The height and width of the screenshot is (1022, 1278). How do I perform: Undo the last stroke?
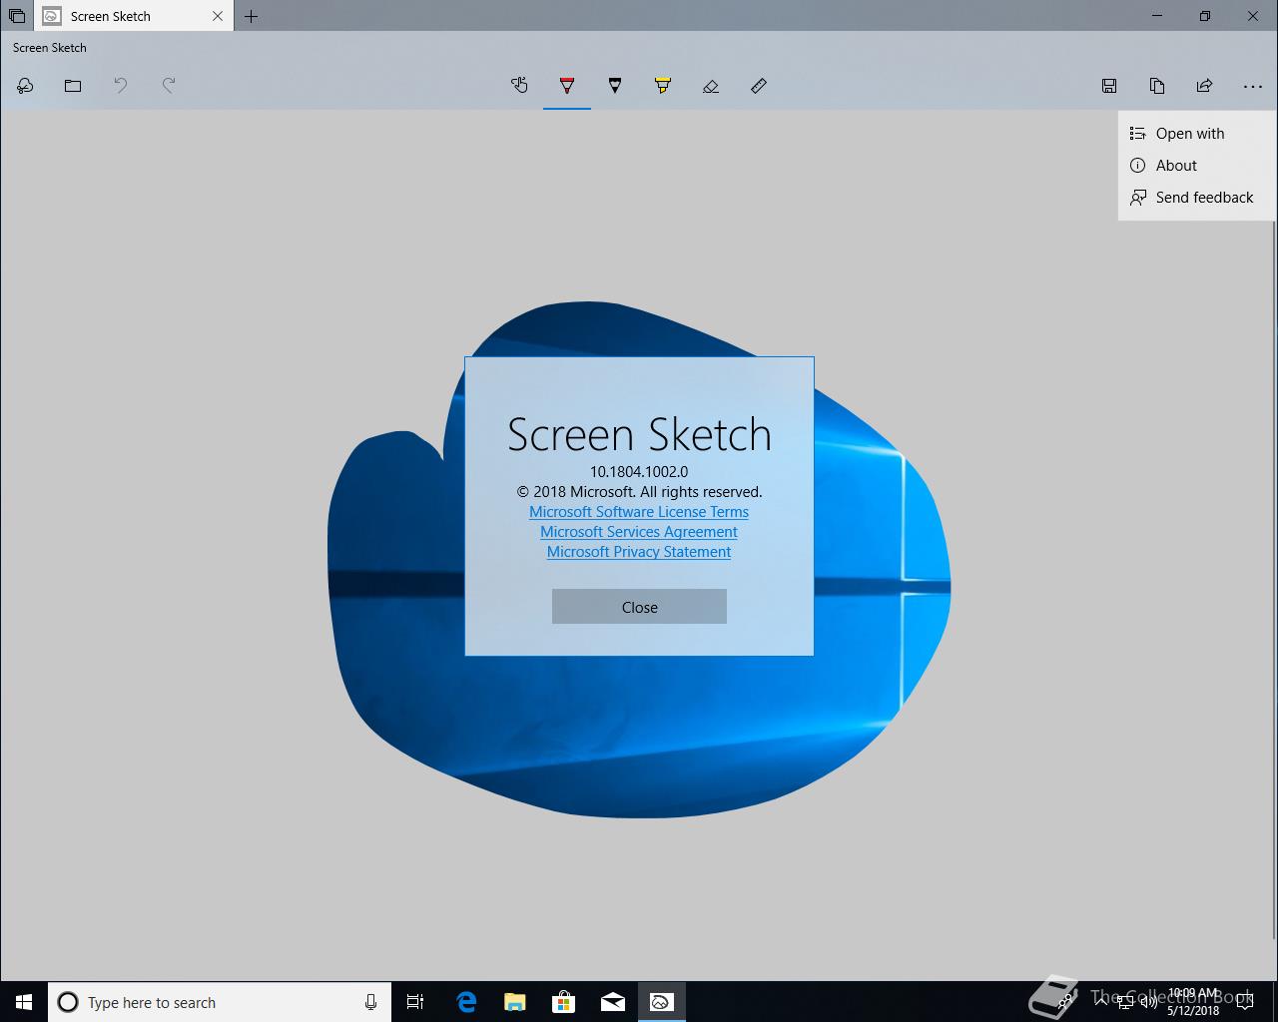click(121, 86)
